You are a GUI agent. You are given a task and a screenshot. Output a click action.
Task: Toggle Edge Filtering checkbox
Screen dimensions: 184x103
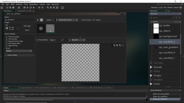[x=7, y=45]
